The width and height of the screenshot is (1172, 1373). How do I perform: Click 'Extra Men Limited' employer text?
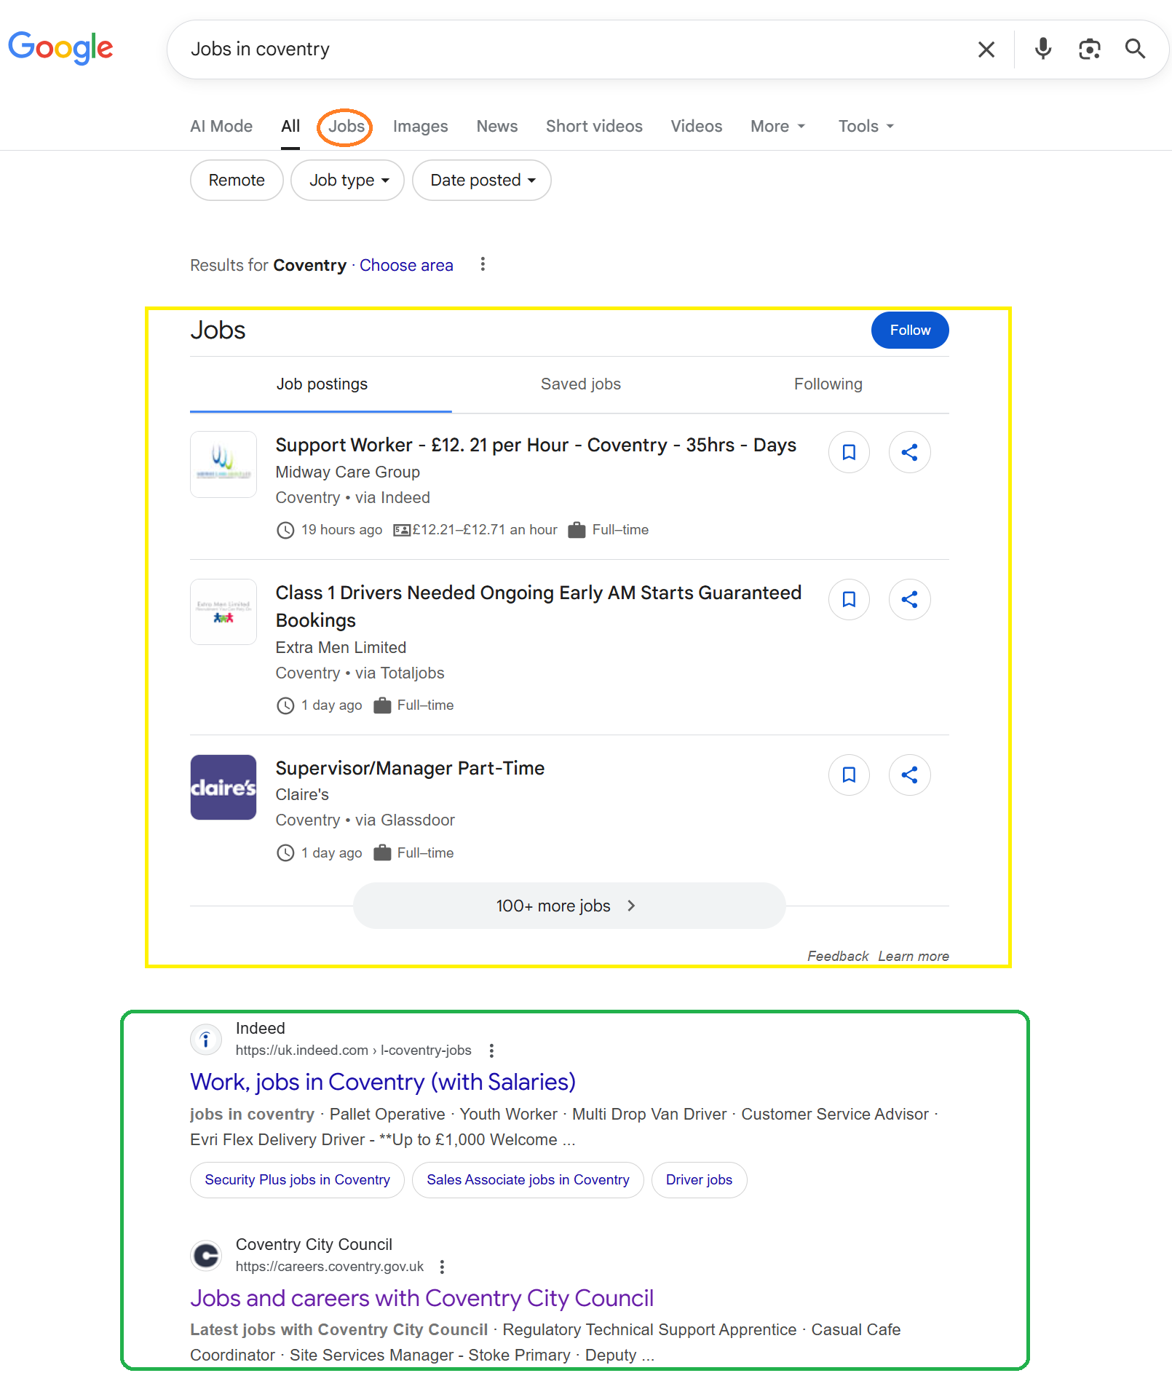pyautogui.click(x=341, y=647)
